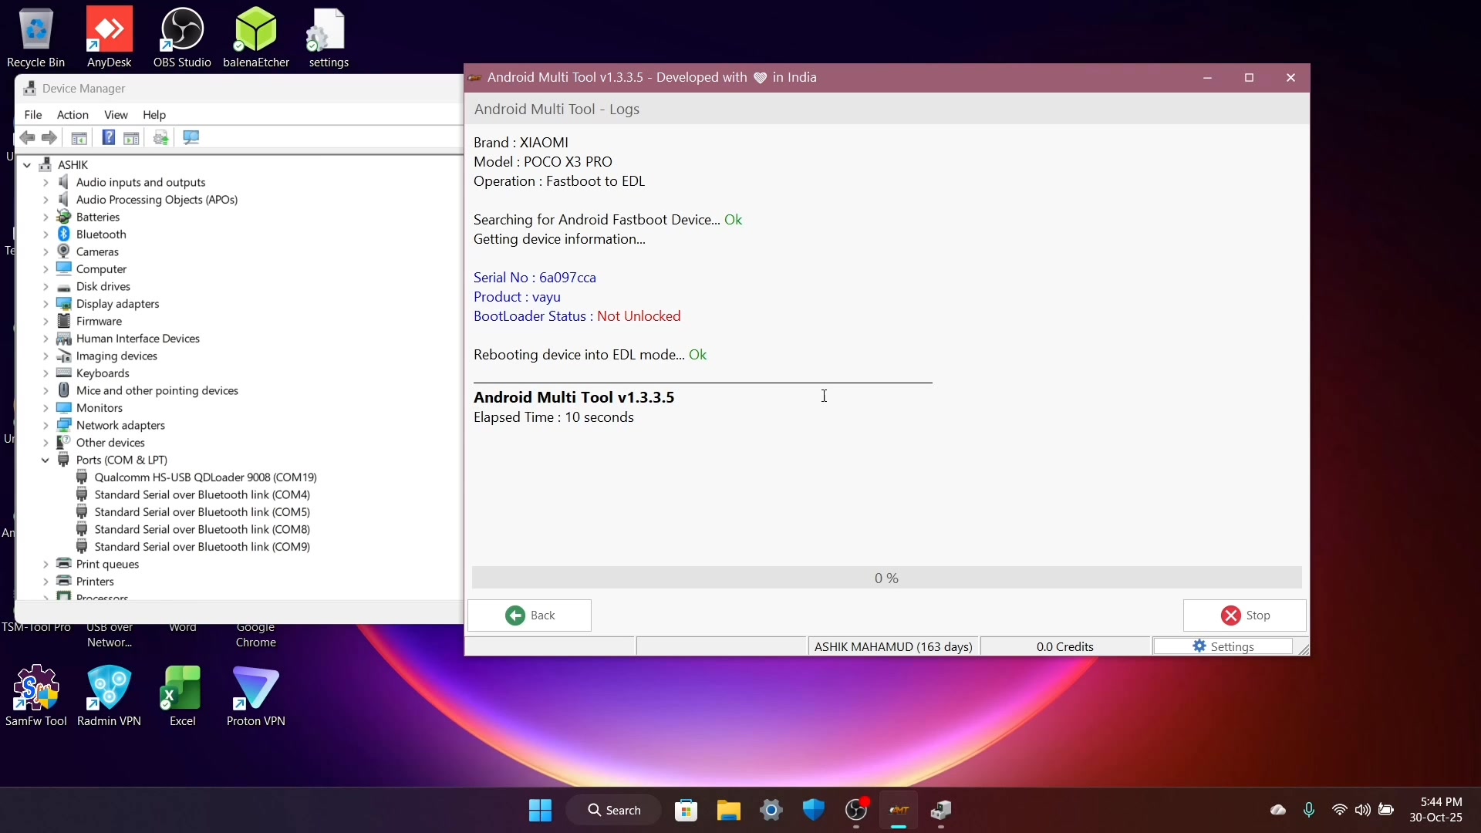
Task: Click Android Multi Tool taskbar icon
Action: pyautogui.click(x=899, y=811)
